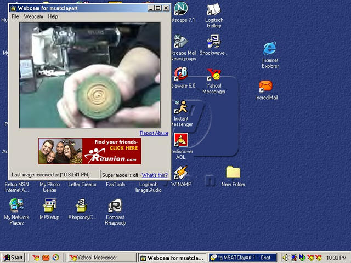Click the Report Abuse link
The image size is (351, 263).
click(x=154, y=133)
